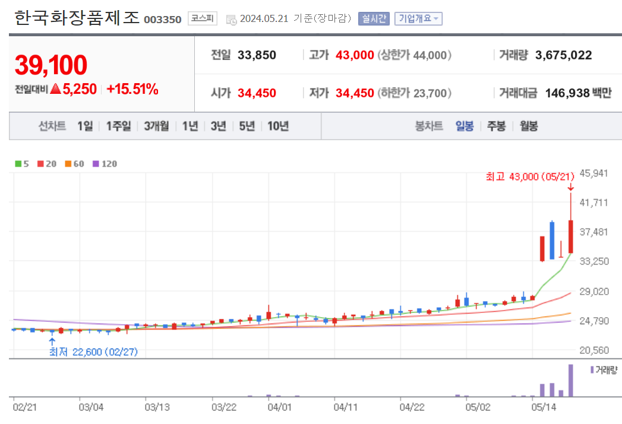The height and width of the screenshot is (424, 622).
Task: Click the current price 39,100
Action: [x=50, y=65]
